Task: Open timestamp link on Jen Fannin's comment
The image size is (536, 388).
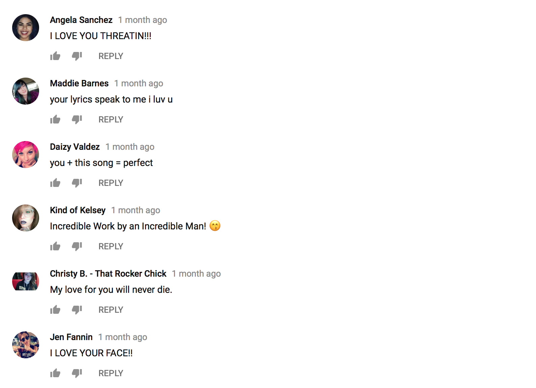Action: [123, 337]
